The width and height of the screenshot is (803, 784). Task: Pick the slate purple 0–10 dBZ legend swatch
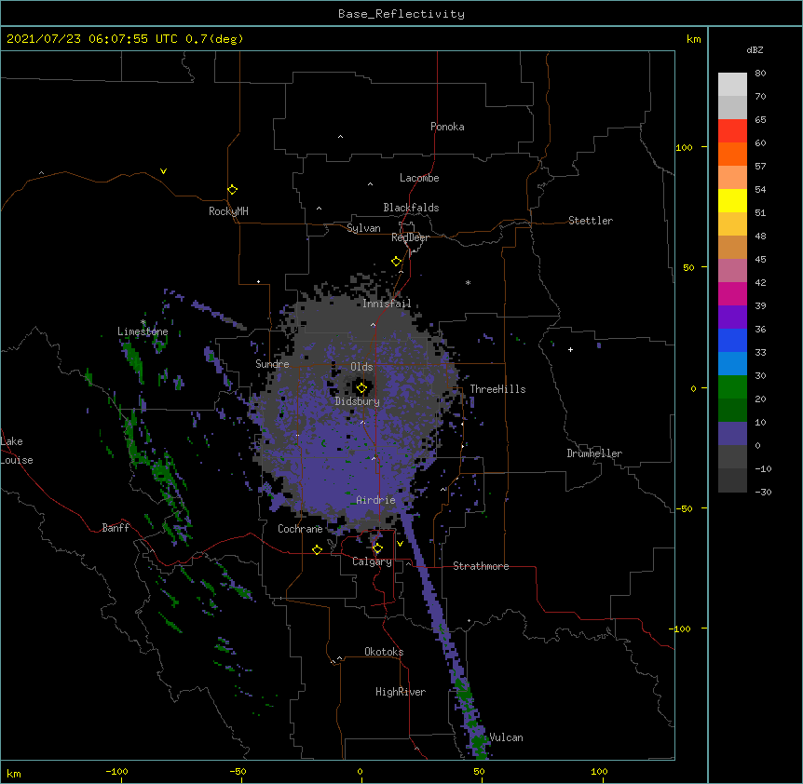coord(732,434)
